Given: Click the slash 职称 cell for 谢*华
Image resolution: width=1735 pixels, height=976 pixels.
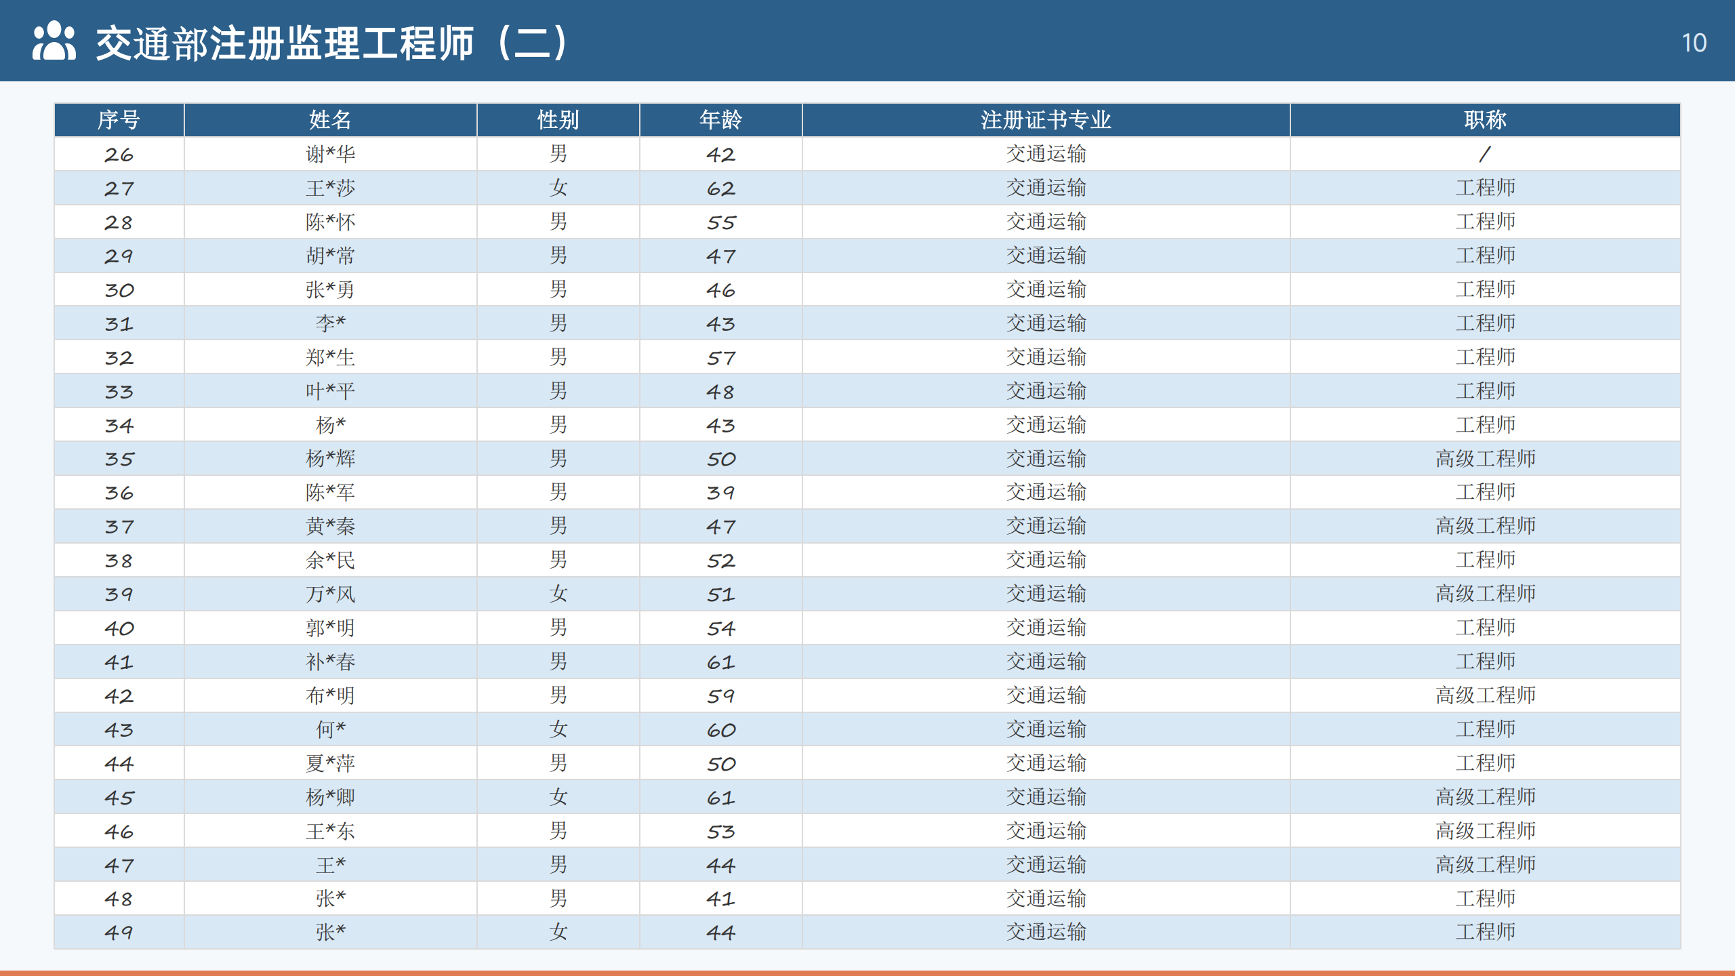Looking at the screenshot, I should 1486,154.
